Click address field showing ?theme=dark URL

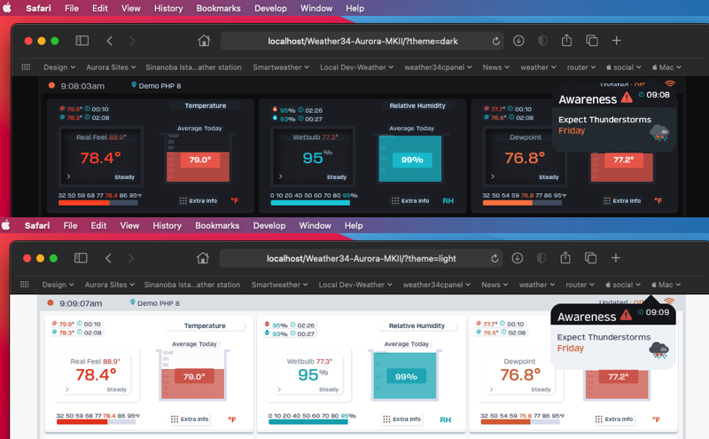pos(362,41)
